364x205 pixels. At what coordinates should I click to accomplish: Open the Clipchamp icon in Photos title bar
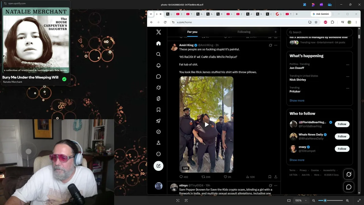point(321,5)
